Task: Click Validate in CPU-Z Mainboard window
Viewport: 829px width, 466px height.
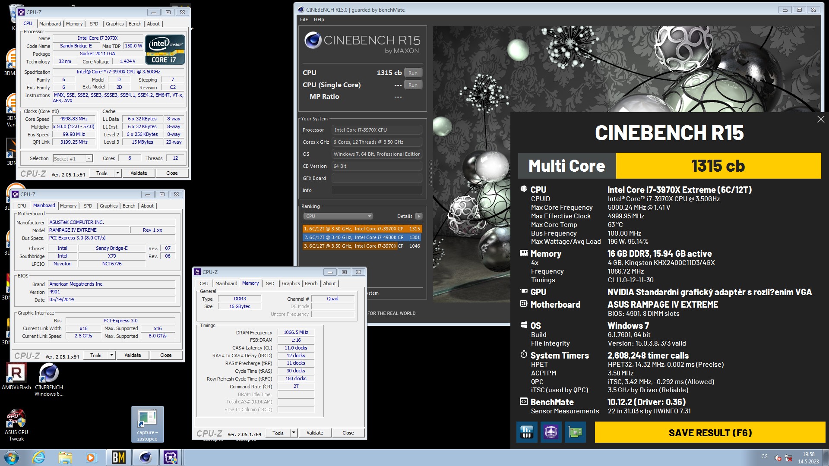Action: (133, 355)
